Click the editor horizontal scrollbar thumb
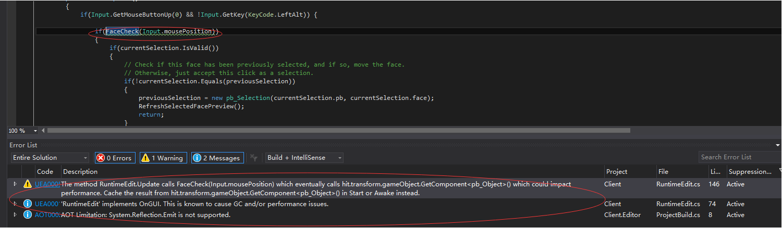The height and width of the screenshot is (228, 782). point(338,131)
